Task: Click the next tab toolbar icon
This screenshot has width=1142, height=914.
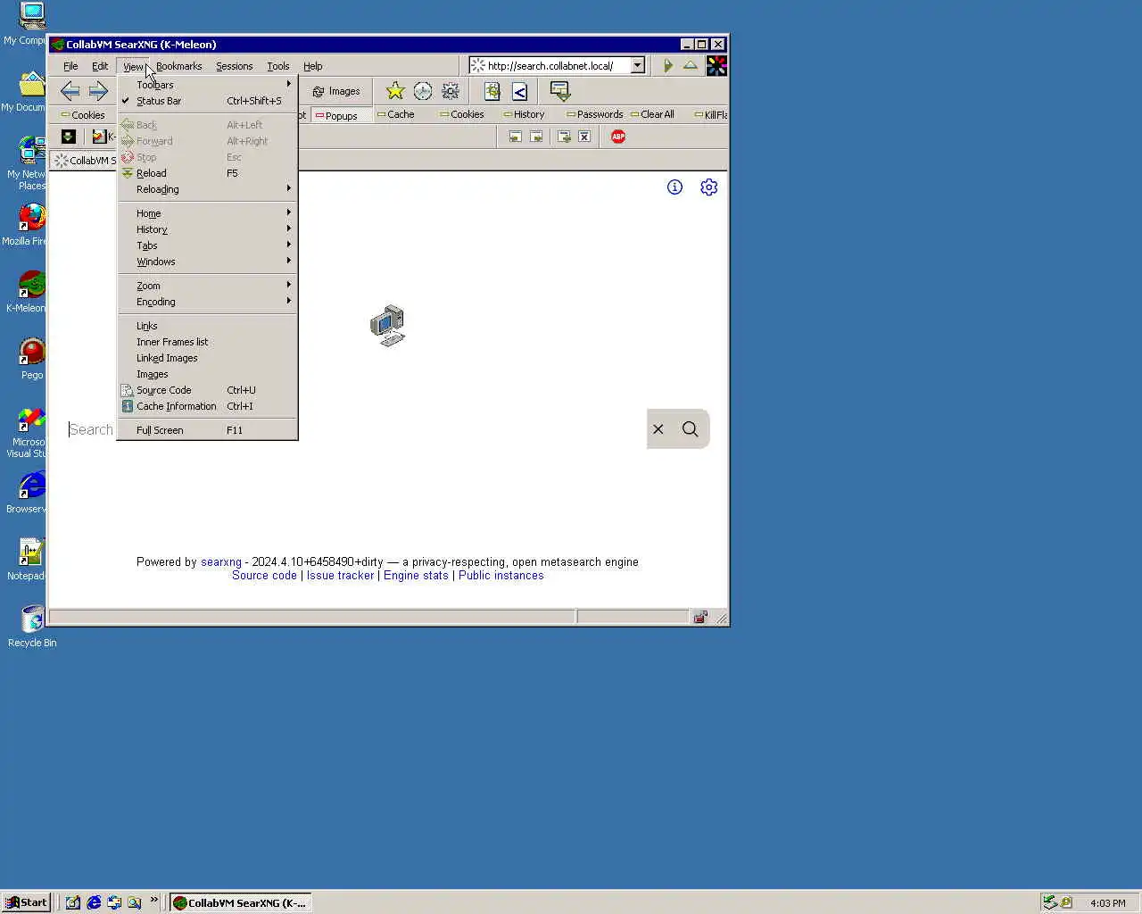Action: [536, 137]
